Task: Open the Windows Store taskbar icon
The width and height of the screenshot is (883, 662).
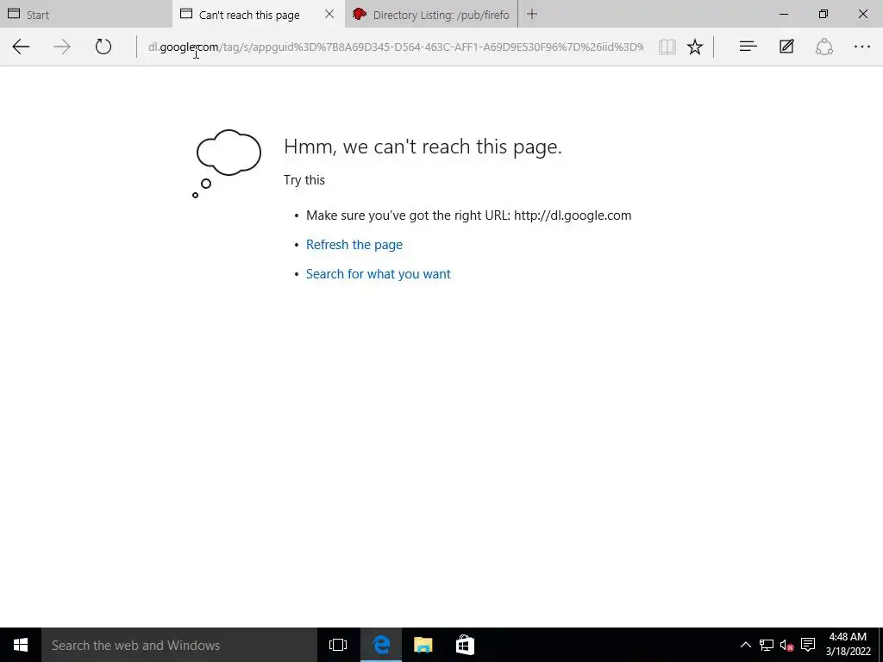Action: click(465, 645)
